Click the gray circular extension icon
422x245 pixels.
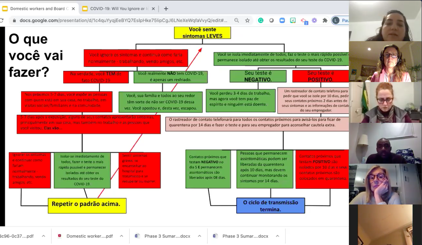click(271, 20)
